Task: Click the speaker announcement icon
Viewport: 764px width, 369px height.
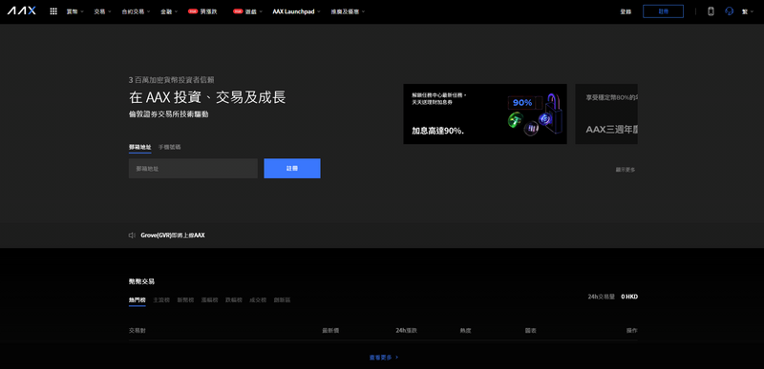Action: pyautogui.click(x=132, y=236)
